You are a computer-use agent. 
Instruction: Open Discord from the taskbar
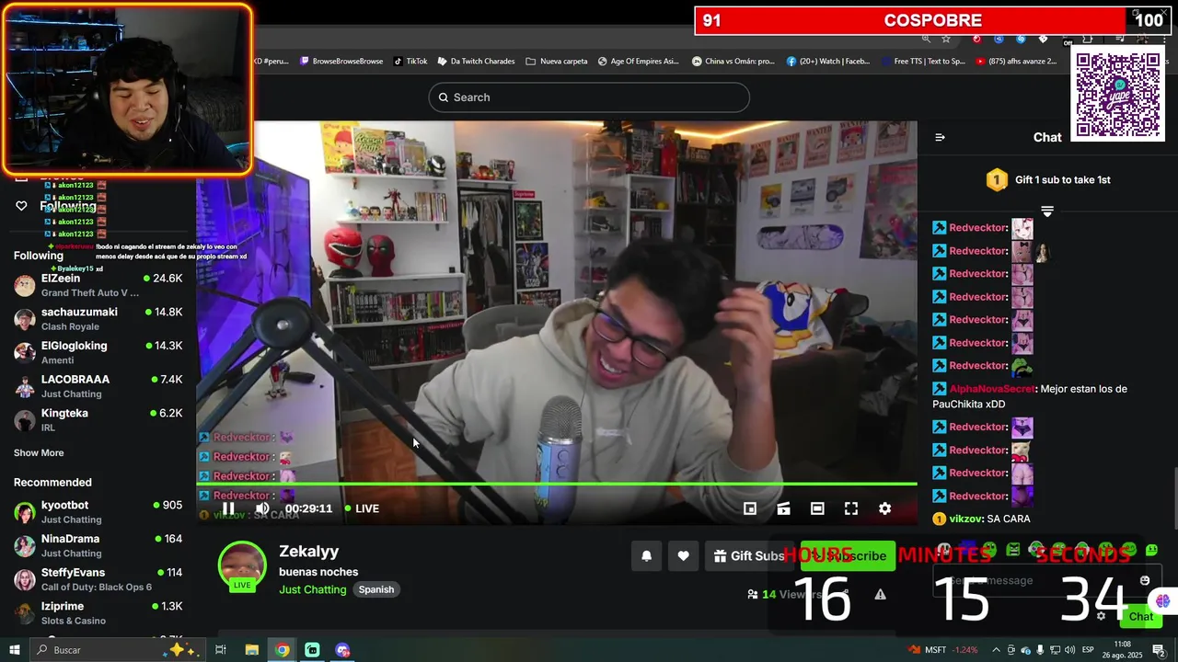pos(343,650)
